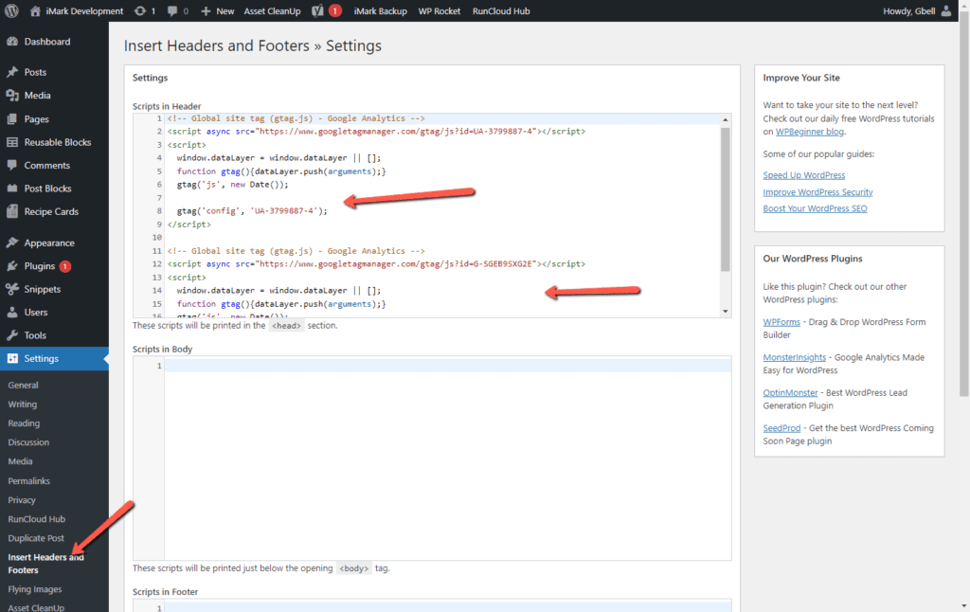Click the Dashboard gauge icon
This screenshot has height=612, width=970.
[x=12, y=42]
